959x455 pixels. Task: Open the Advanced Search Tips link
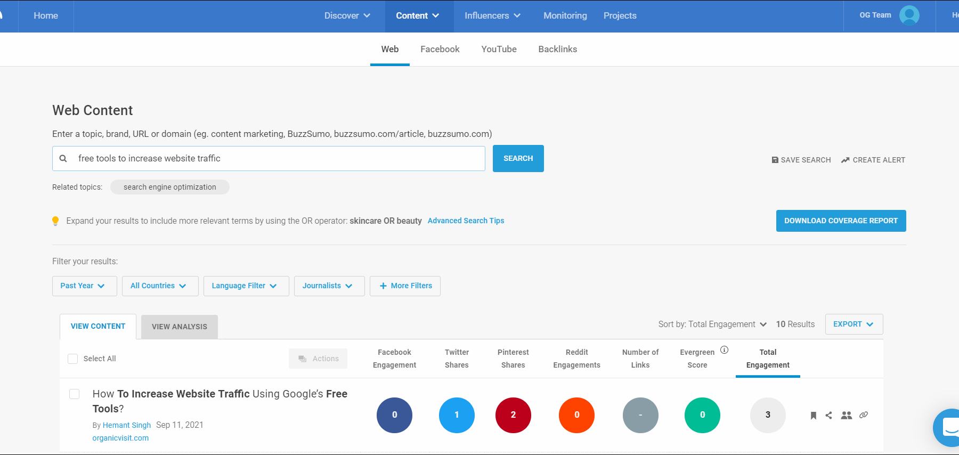point(466,221)
